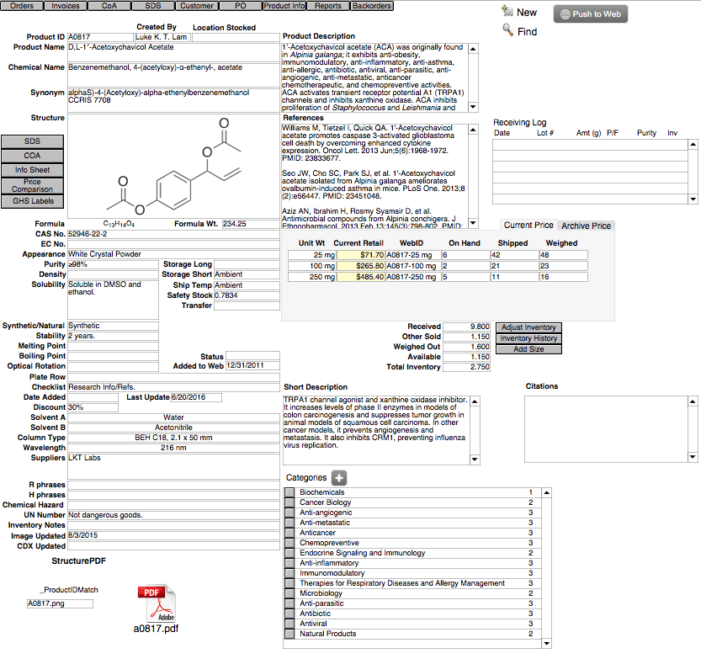Toggle the Biochemicals category box
This screenshot has width=701, height=664.
[x=289, y=492]
